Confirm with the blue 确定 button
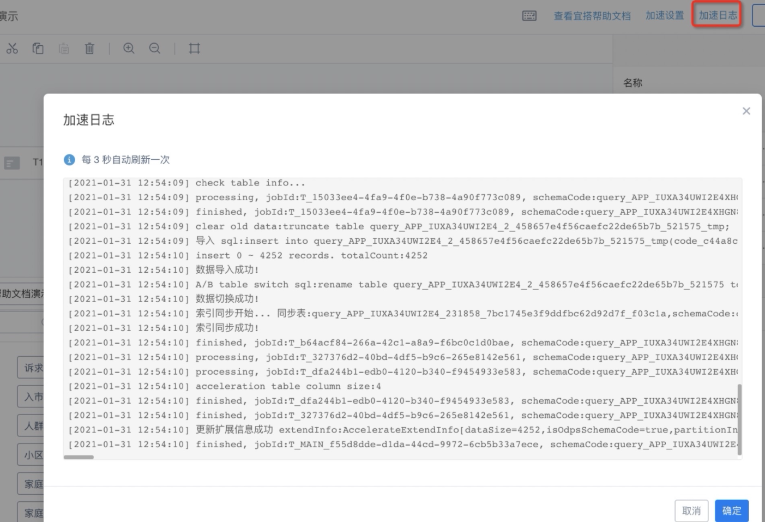Viewport: 765px width, 522px height. coord(732,511)
